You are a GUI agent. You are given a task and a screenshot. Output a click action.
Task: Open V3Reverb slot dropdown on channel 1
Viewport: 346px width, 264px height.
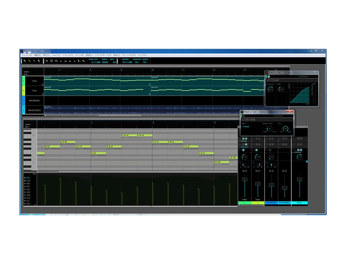pos(243,147)
